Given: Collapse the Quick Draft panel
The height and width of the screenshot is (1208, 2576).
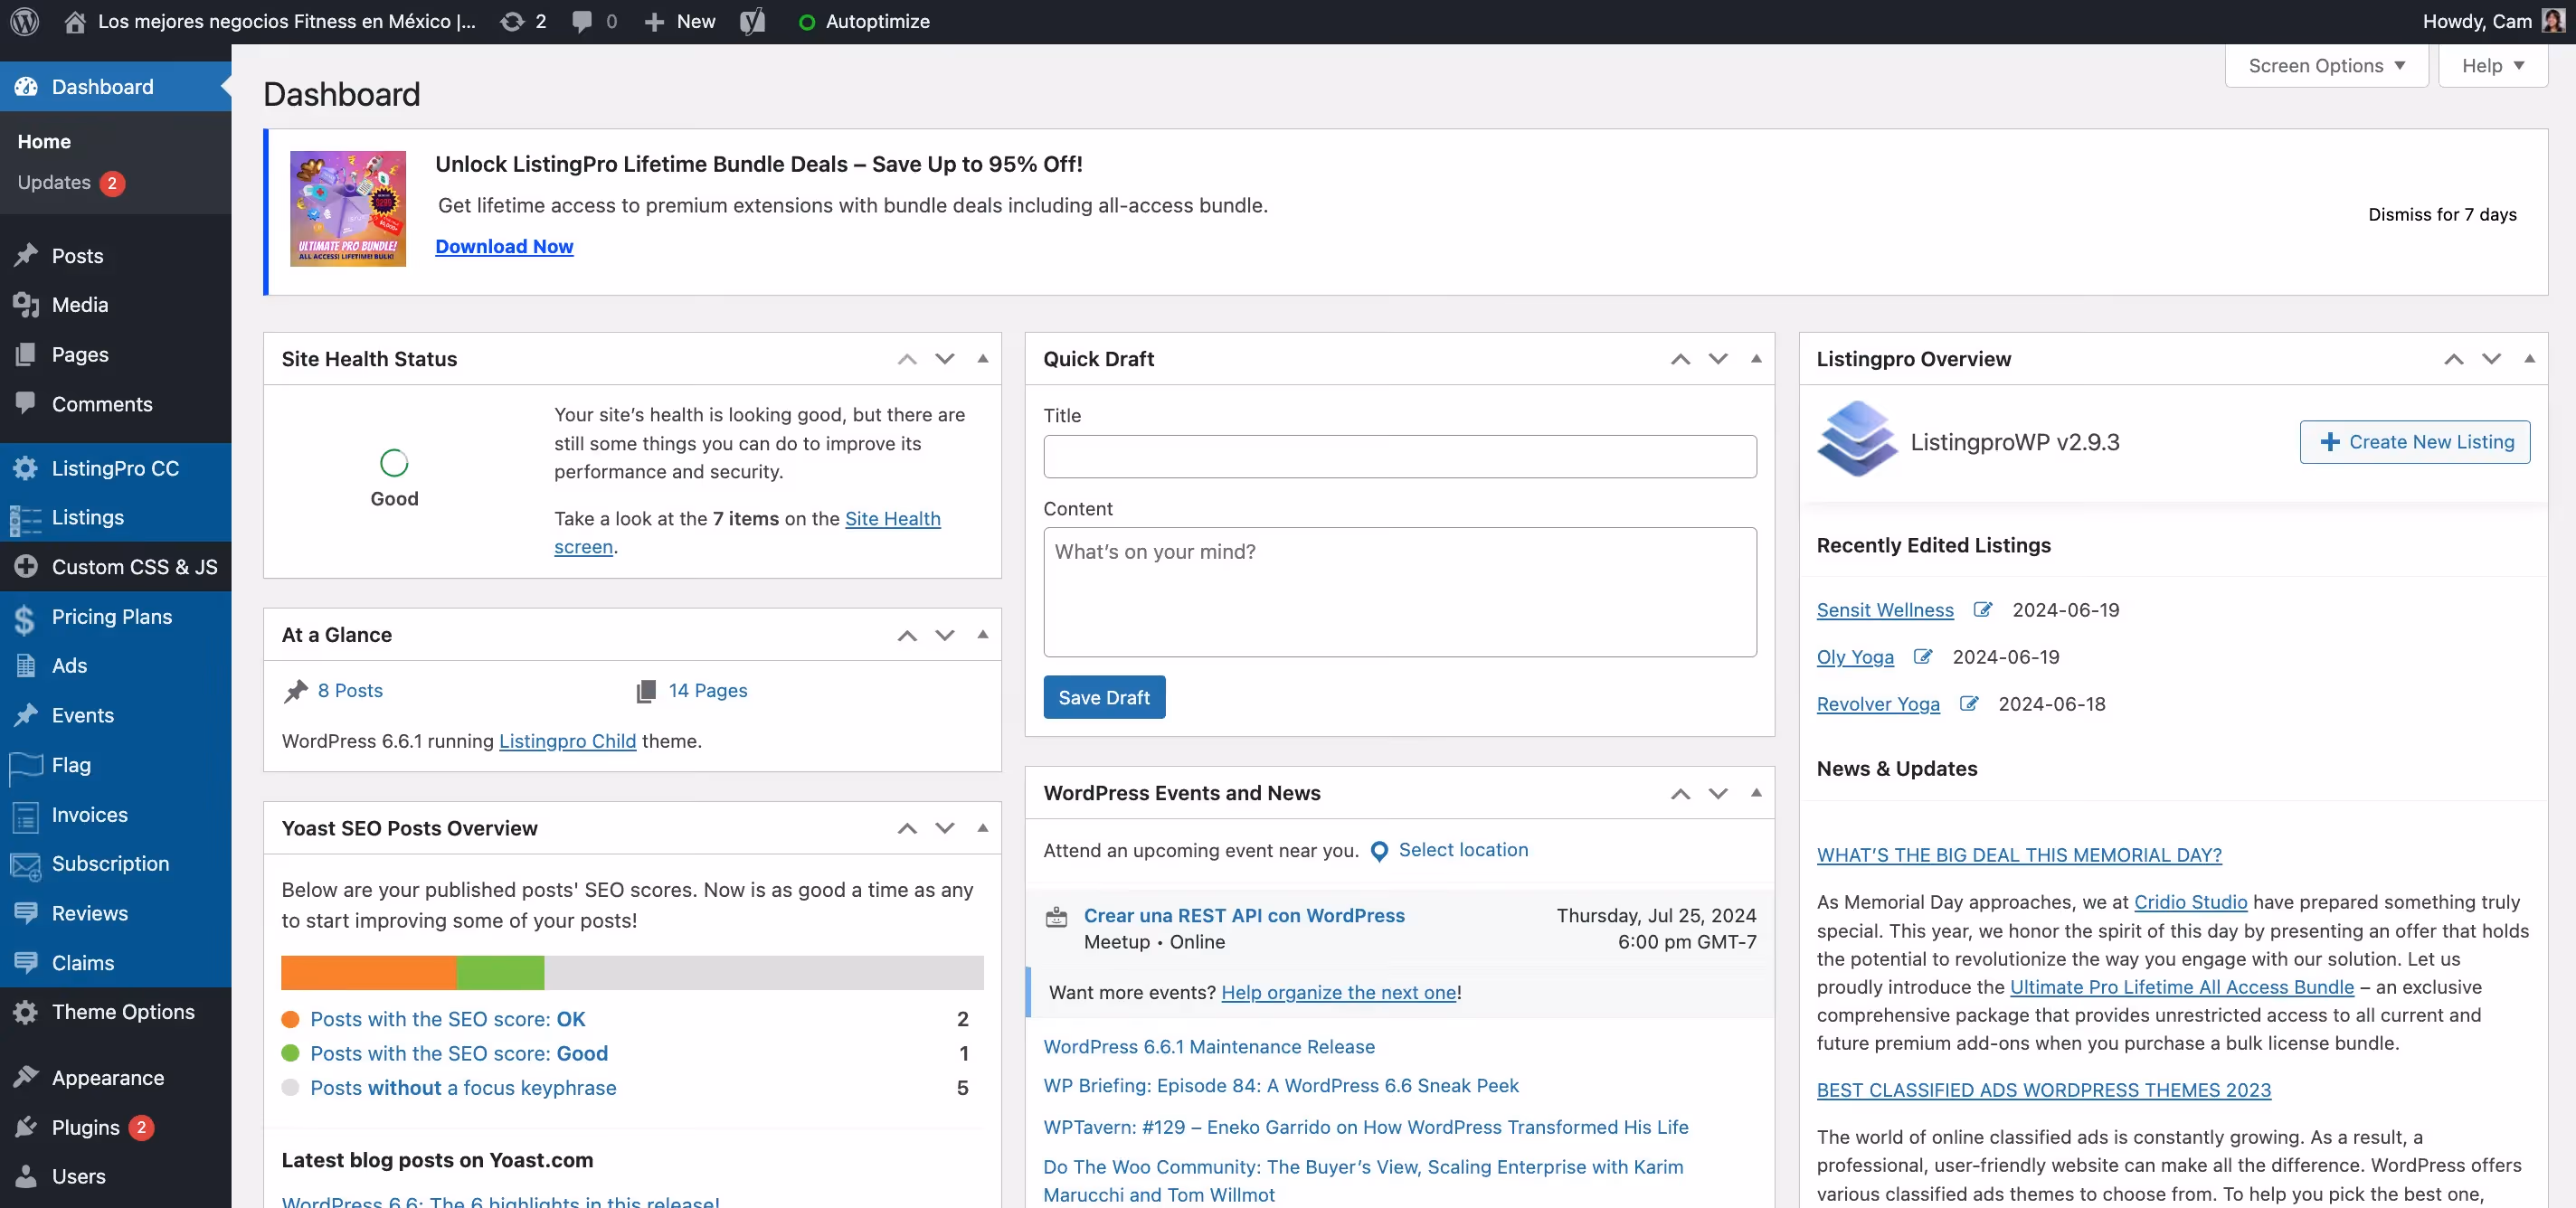Looking at the screenshot, I should (x=1755, y=359).
